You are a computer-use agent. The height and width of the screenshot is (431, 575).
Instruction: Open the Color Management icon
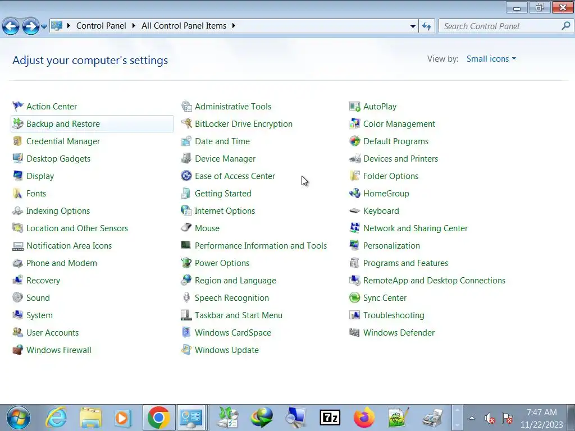coord(355,124)
